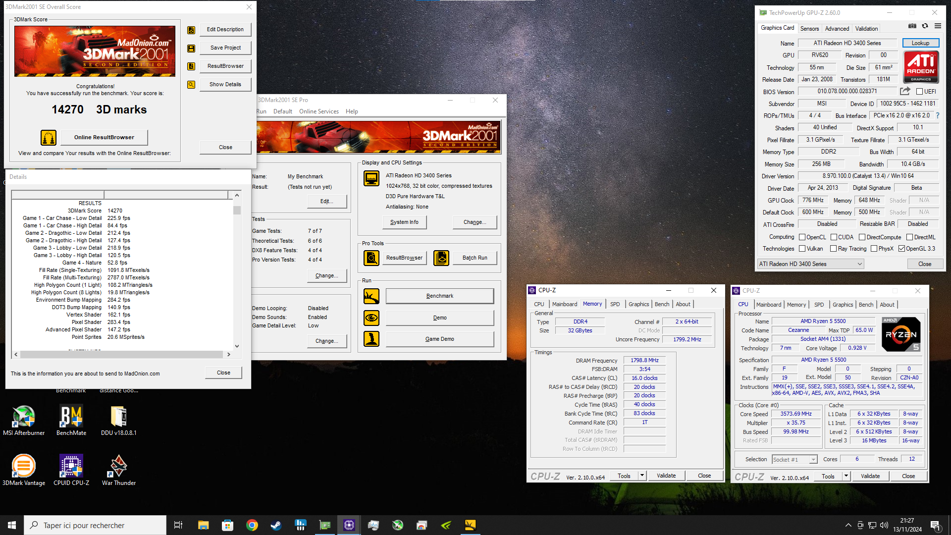Screen dimensions: 951x535
Task: Click the Edit Description icon in 3DMark Score
Action: [x=191, y=30]
